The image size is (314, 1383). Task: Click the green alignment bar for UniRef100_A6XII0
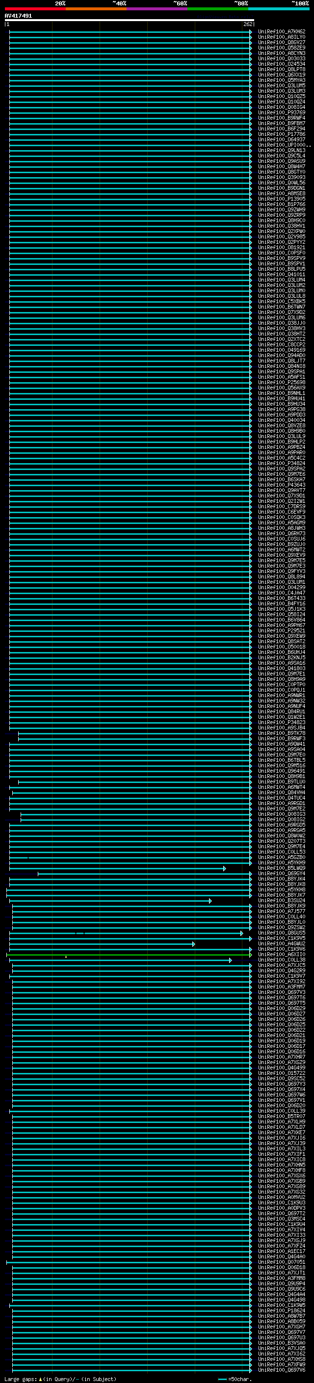(x=129, y=955)
